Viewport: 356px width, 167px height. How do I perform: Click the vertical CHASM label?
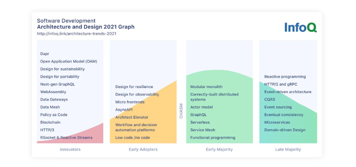pyautogui.click(x=181, y=111)
